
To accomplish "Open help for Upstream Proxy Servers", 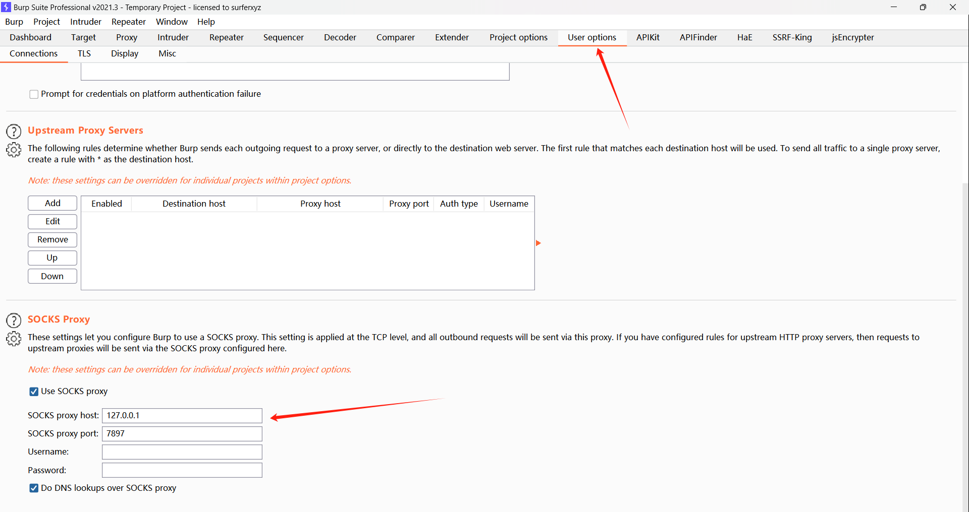I will click(14, 132).
